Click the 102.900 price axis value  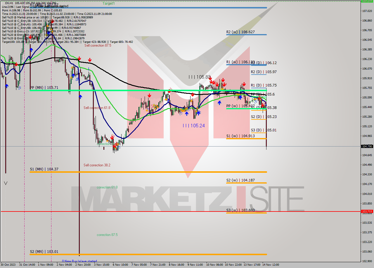[x=367, y=261]
